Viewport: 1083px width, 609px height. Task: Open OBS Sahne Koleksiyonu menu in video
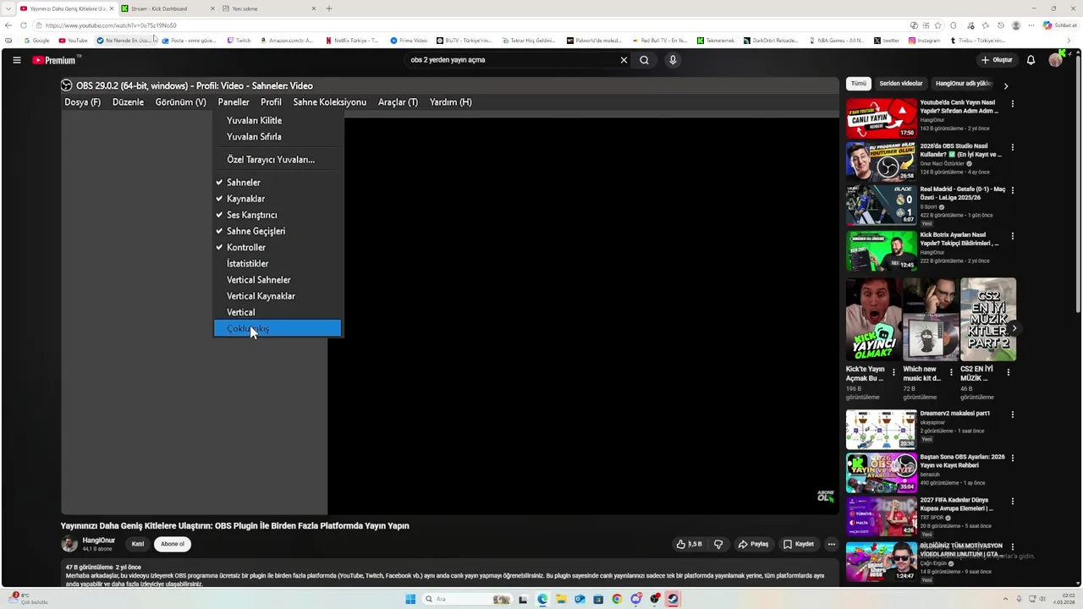pyautogui.click(x=329, y=102)
